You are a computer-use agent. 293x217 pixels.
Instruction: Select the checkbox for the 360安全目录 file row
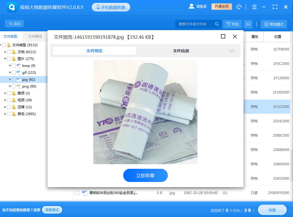(77, 193)
